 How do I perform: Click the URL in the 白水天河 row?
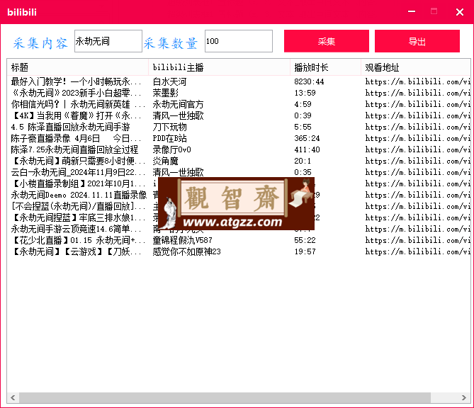coord(417,81)
